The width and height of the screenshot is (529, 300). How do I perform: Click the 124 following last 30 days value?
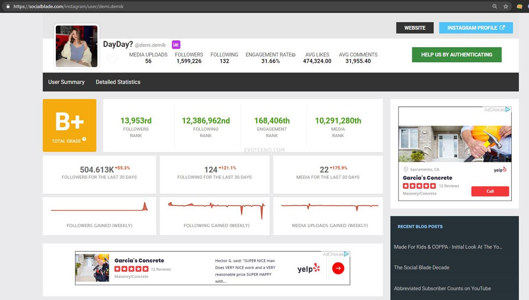[x=211, y=170]
